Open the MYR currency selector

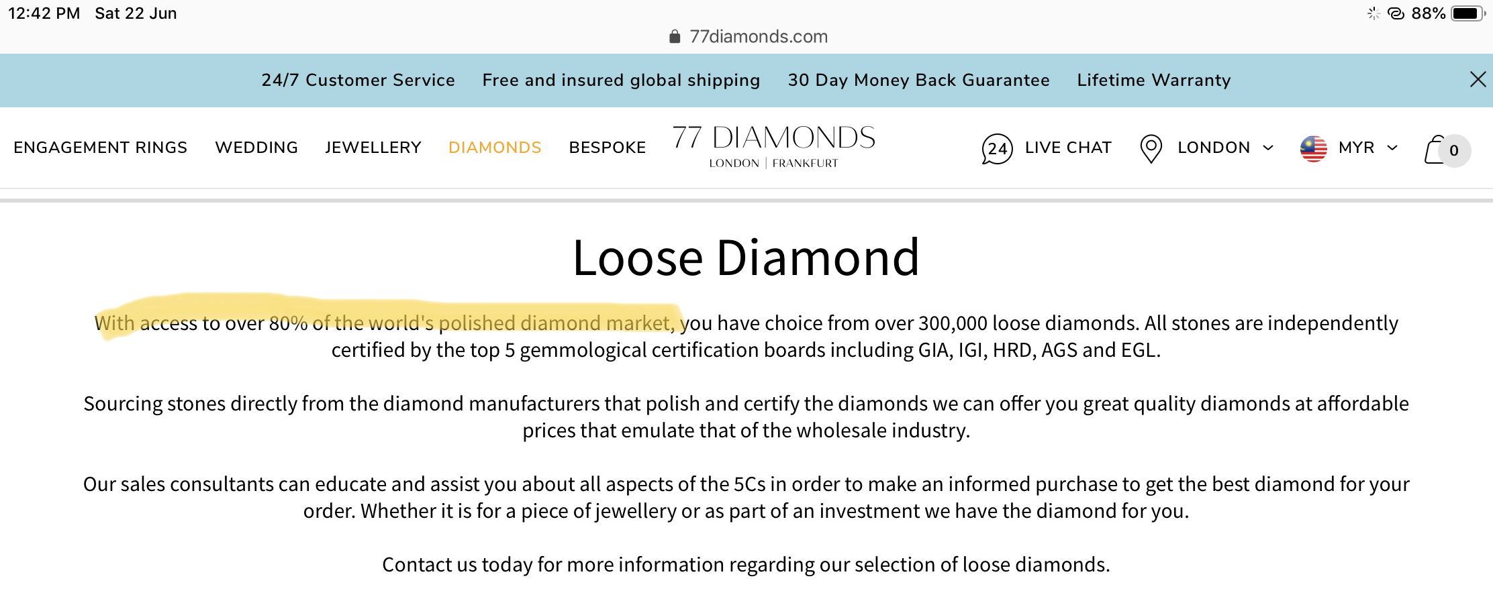(x=1356, y=148)
